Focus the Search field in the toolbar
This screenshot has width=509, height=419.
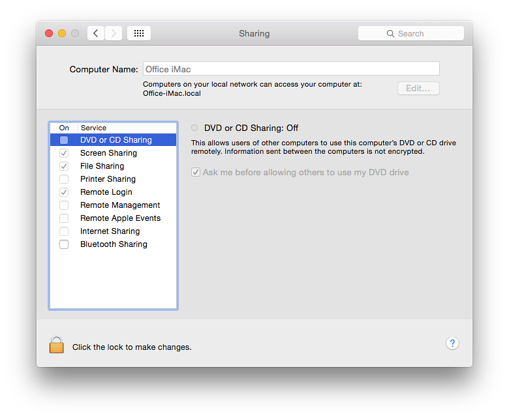411,33
